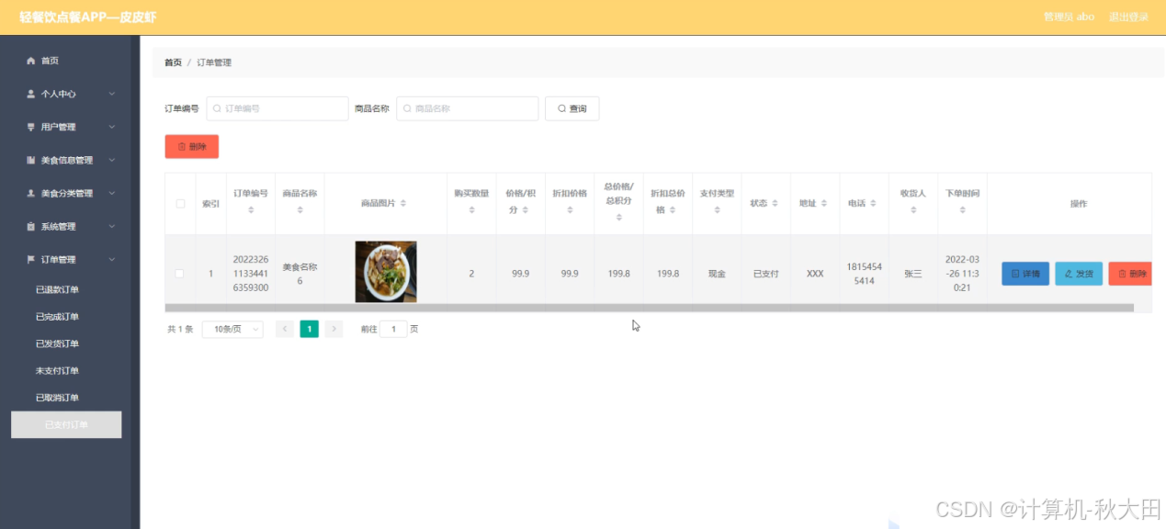Sort table by 商品名称 column arrows
The image size is (1166, 529).
[x=300, y=210]
